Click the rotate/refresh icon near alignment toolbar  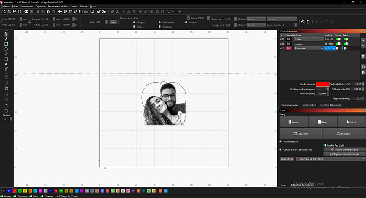click(x=303, y=22)
